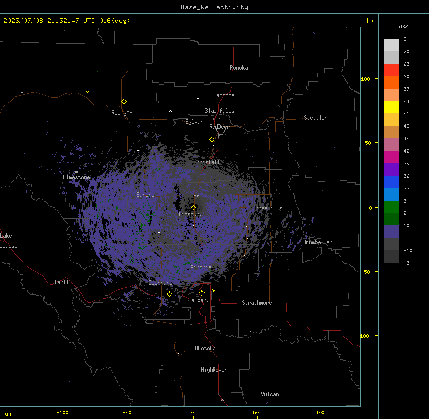429x419 pixels.
Task: Click the dBZ legend heading
Action: point(403,26)
